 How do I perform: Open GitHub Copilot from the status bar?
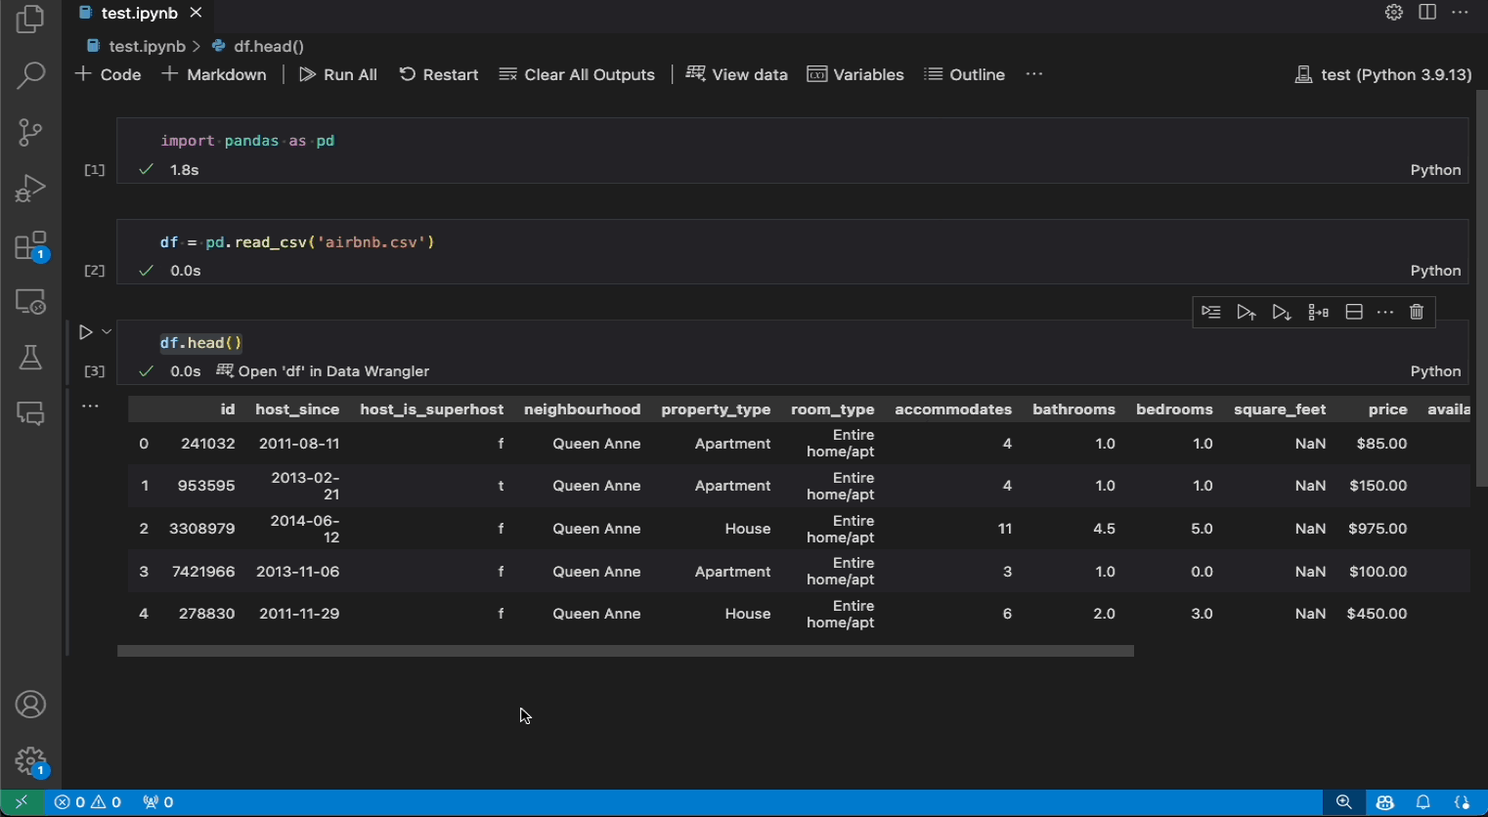pyautogui.click(x=1384, y=801)
